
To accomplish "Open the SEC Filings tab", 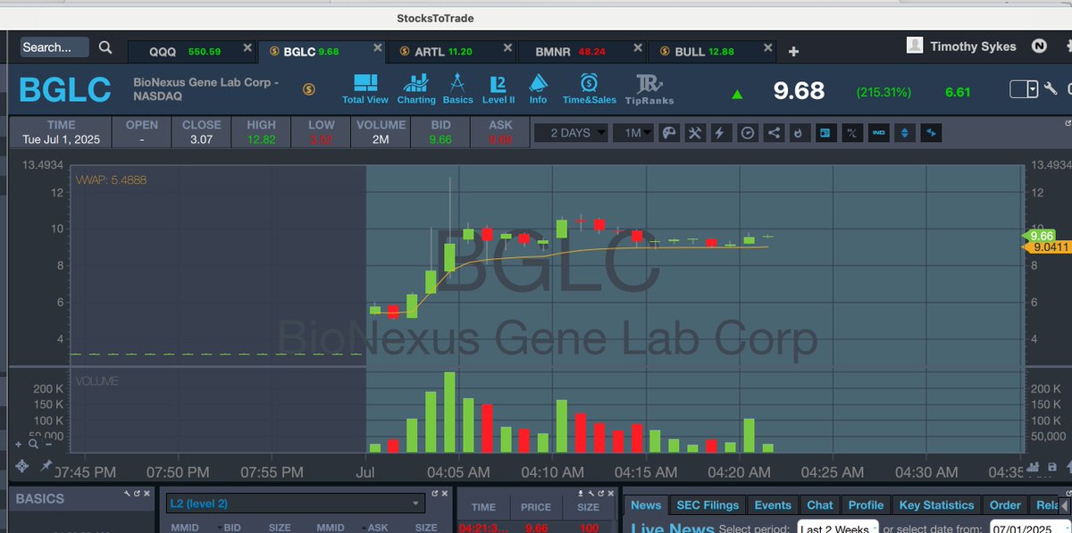I will click(x=708, y=504).
